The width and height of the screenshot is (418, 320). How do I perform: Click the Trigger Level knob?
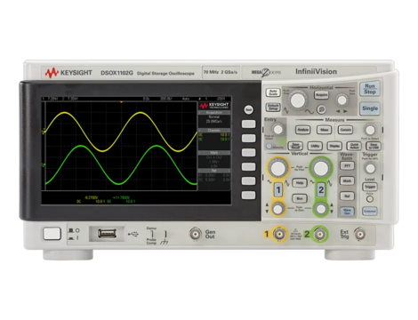[x=370, y=168]
